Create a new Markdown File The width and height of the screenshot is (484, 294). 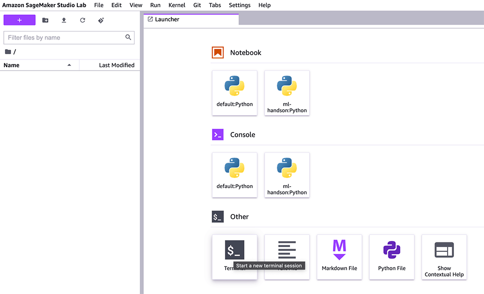[339, 257]
